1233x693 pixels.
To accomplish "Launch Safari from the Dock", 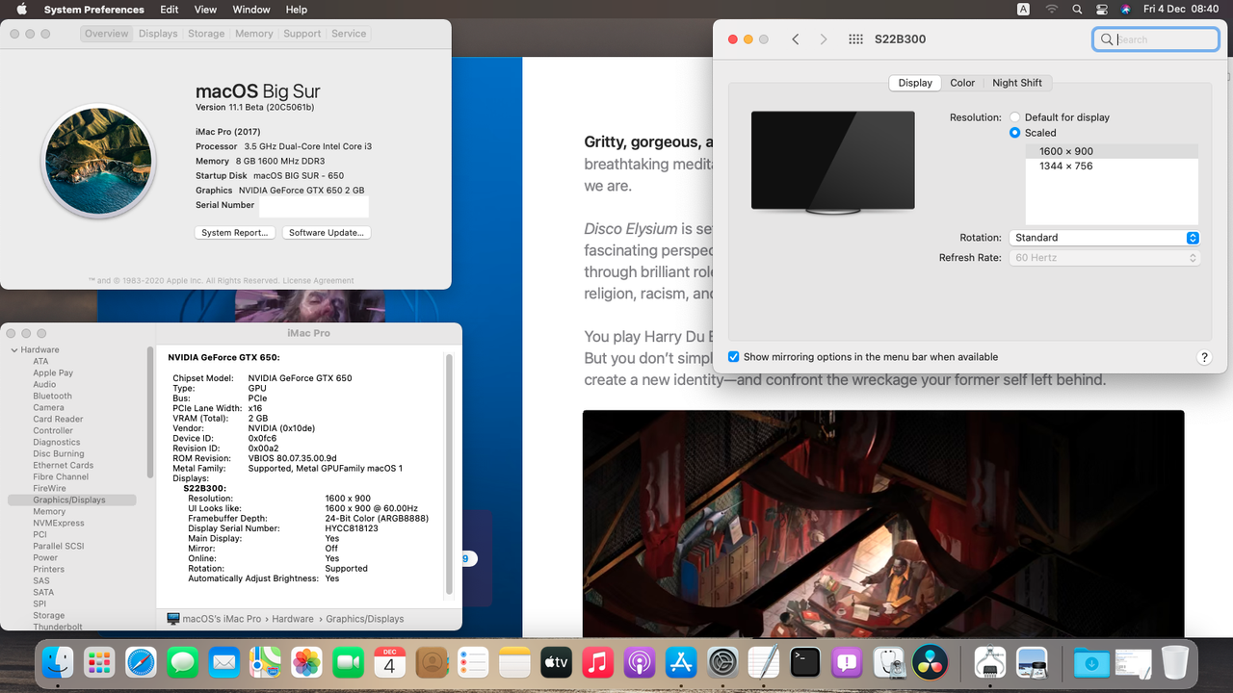I will pyautogui.click(x=141, y=662).
